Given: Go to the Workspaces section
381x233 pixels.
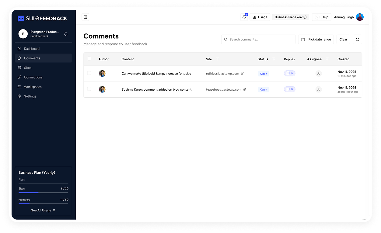Looking at the screenshot, I should 32,87.
